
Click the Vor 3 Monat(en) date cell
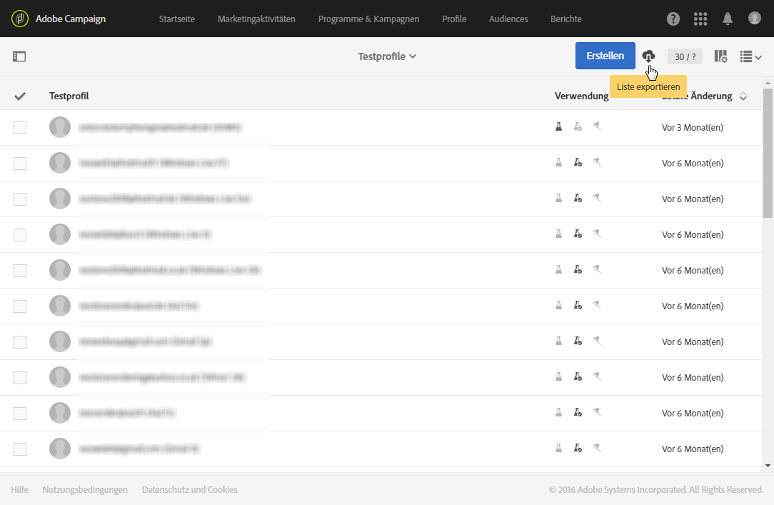click(x=692, y=127)
